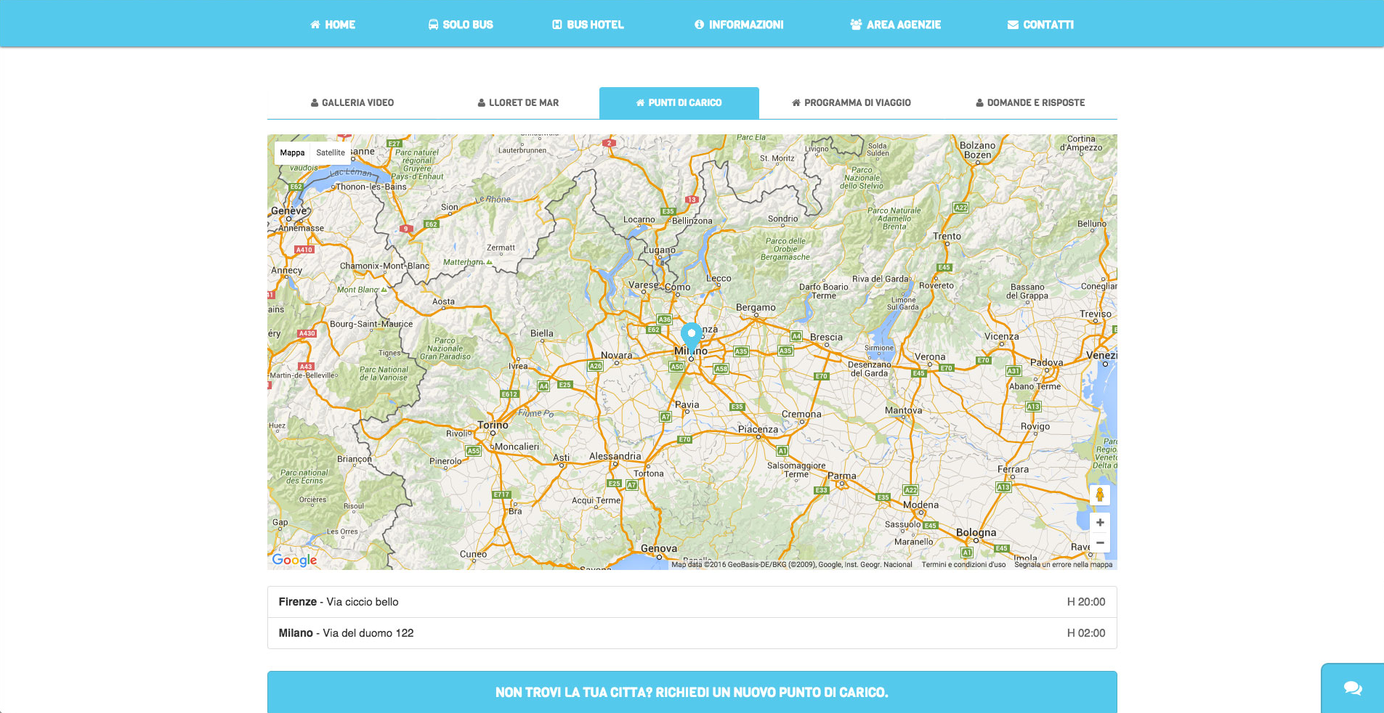Click the blue map marker on Milano
The height and width of the screenshot is (713, 1384).
[692, 338]
